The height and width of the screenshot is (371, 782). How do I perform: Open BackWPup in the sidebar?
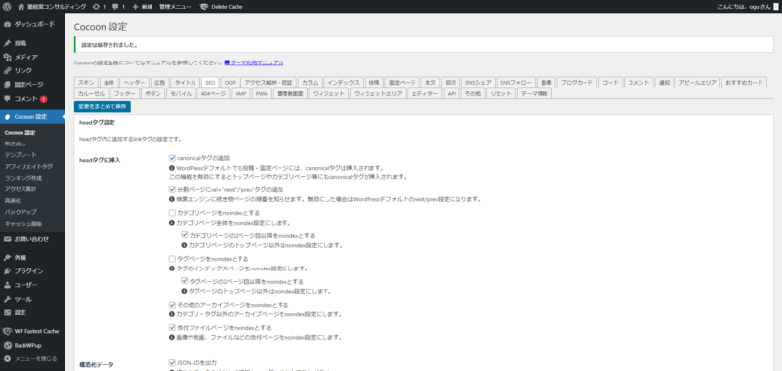pos(32,345)
